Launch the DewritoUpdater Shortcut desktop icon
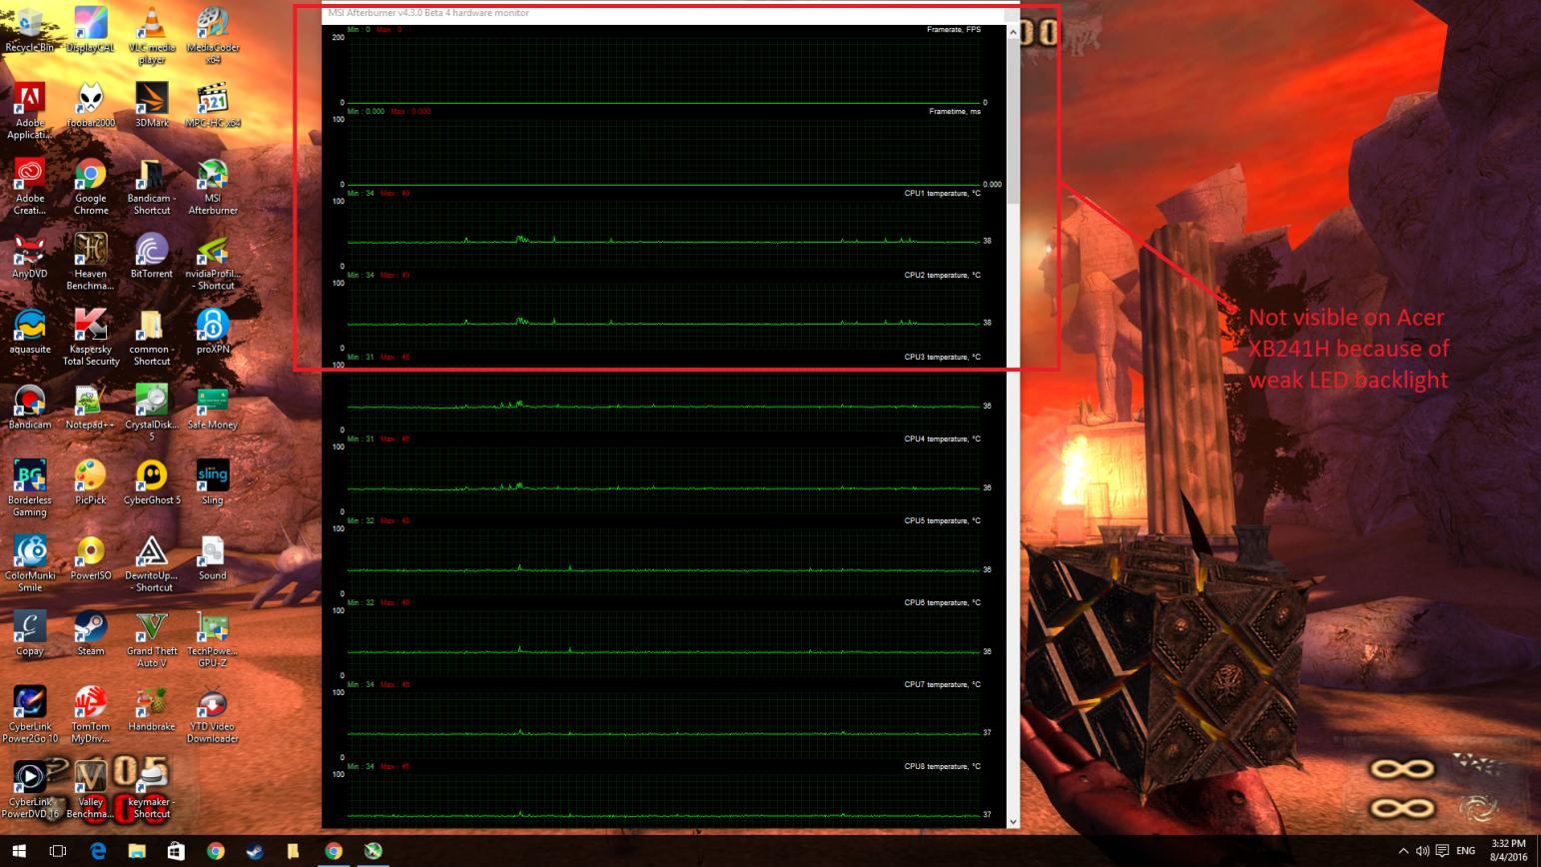The image size is (1541, 867). 152,562
